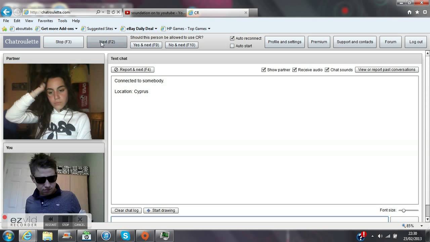This screenshot has height=242, width=430.
Task: Open File Explorer from the taskbar
Action: pos(47,236)
